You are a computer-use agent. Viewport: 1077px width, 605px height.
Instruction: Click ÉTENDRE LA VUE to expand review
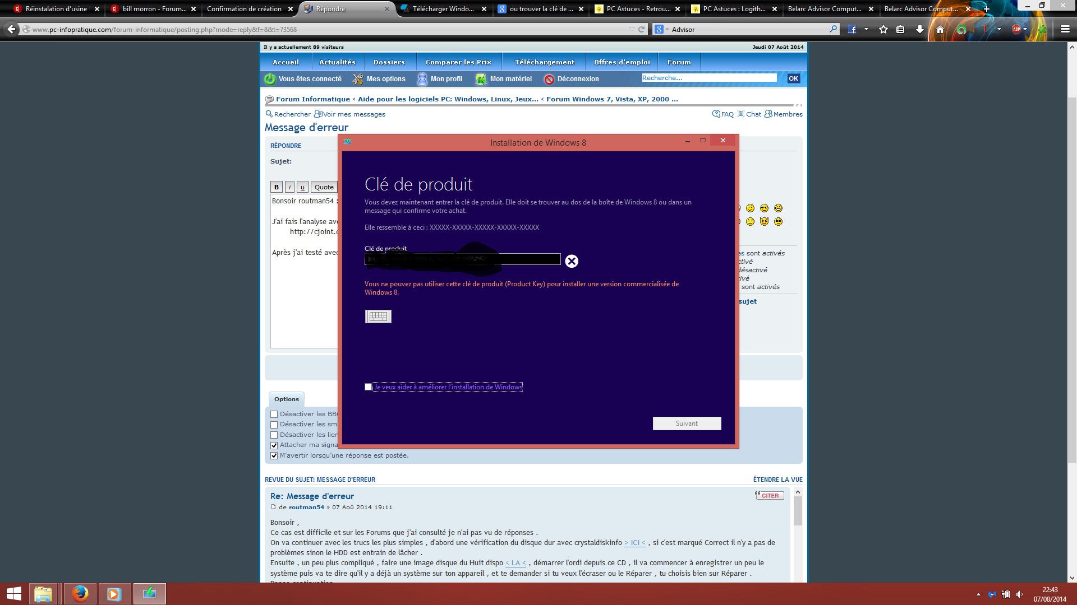click(x=777, y=480)
